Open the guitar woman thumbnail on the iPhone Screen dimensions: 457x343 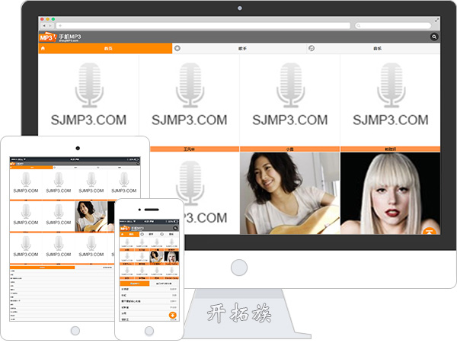(156, 257)
